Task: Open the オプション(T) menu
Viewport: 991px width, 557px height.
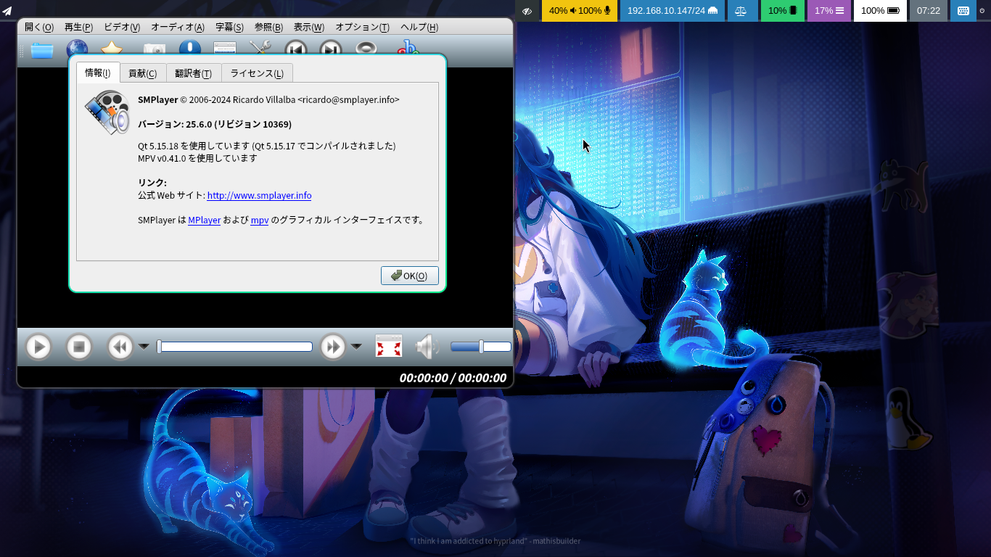Action: (362, 28)
